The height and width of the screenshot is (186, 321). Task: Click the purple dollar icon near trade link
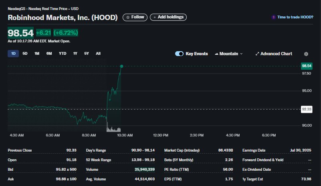pos(273,17)
